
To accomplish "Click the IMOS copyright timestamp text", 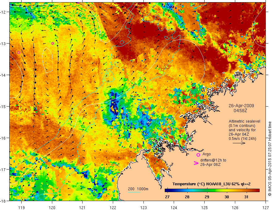I will (x=270, y=159).
